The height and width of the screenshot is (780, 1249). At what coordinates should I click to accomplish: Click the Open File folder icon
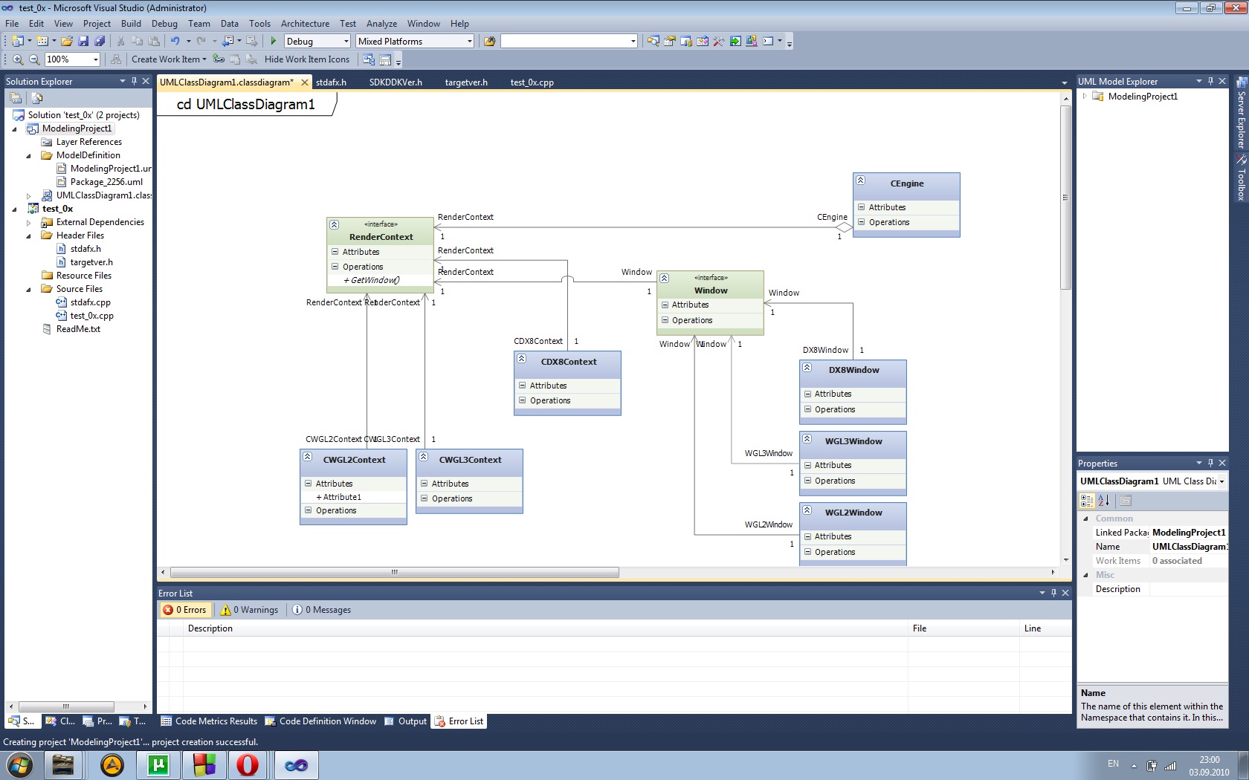67,42
